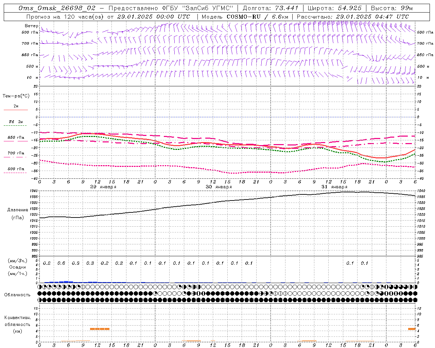435x348 pixels.
Task: Click the (мм/1ч.) precipitation unit label
Action: [18, 274]
